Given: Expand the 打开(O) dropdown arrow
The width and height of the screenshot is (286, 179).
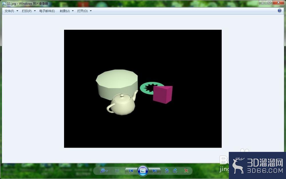Looking at the screenshot, I should [91, 11].
